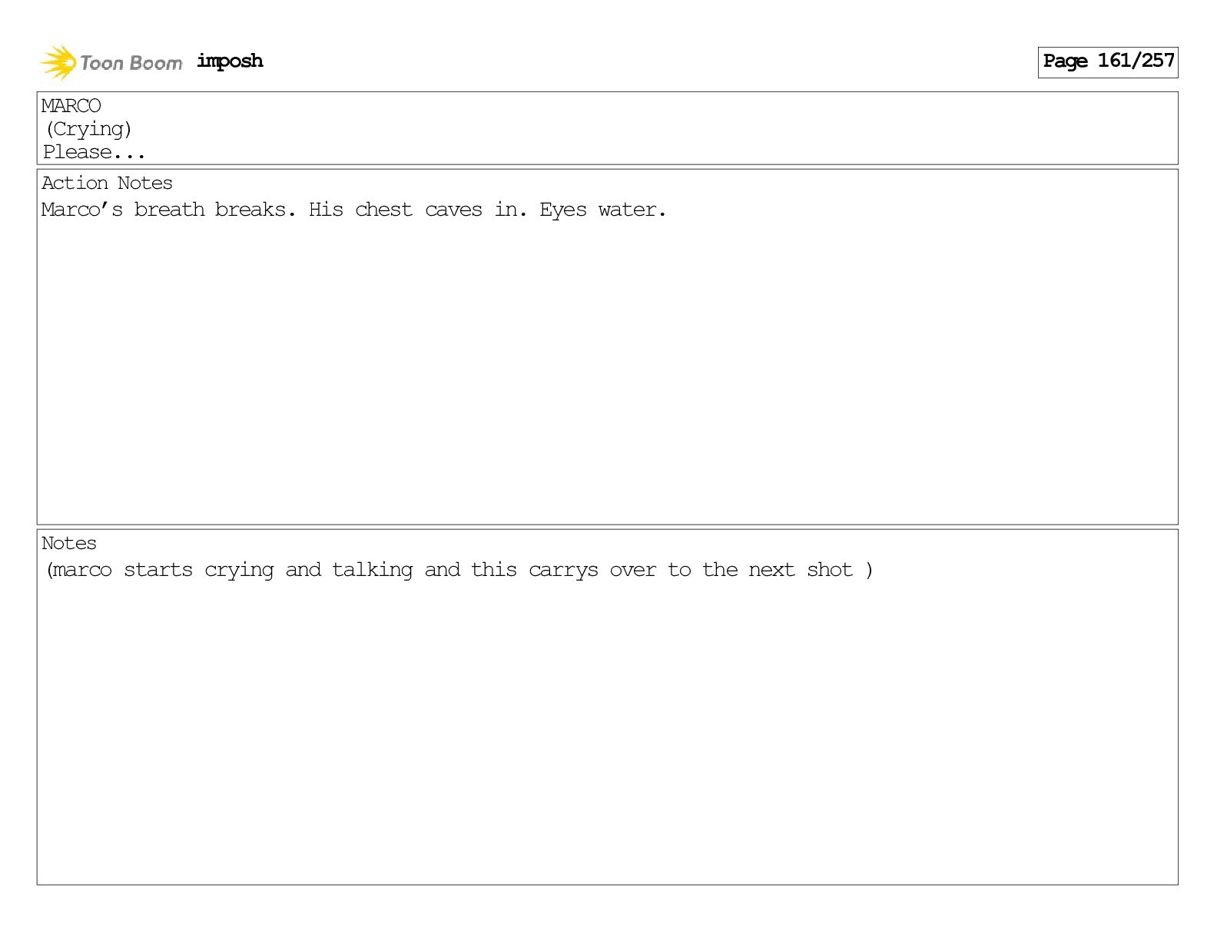Viewport: 1217px width, 940px height.
Task: Click the closing parenthesis ending the note
Action: tap(869, 570)
